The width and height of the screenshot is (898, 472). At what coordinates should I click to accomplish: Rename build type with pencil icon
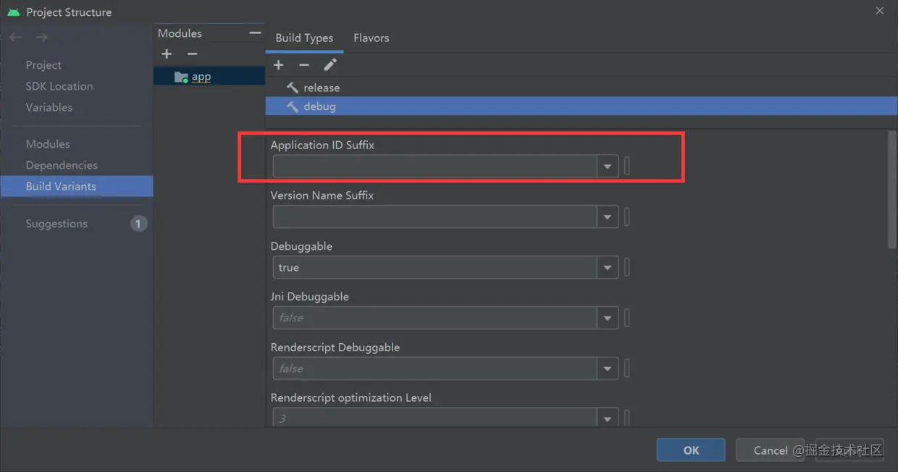click(x=330, y=65)
